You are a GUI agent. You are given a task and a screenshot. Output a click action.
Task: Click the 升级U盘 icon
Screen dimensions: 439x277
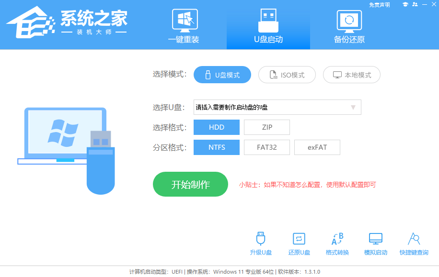pos(261,239)
